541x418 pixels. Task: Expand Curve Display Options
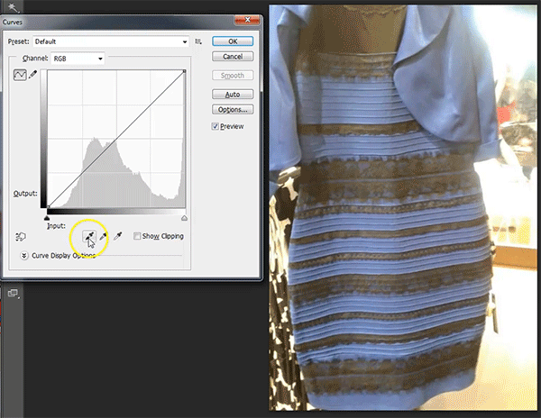(x=23, y=256)
